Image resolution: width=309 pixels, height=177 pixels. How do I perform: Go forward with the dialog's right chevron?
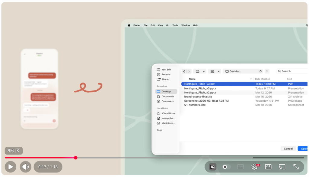(x=189, y=71)
